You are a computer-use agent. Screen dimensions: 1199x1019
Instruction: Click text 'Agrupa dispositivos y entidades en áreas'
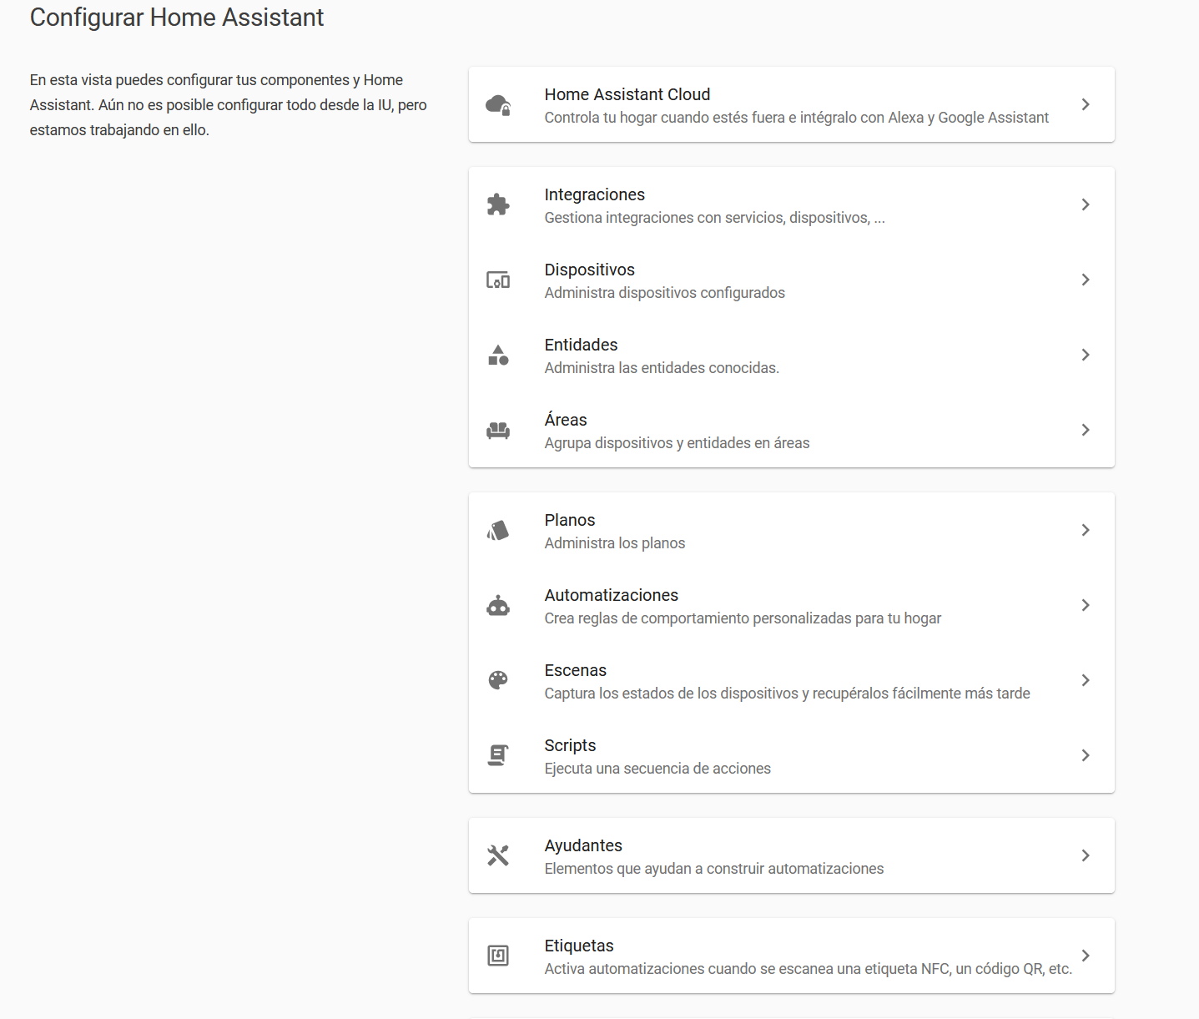point(678,443)
